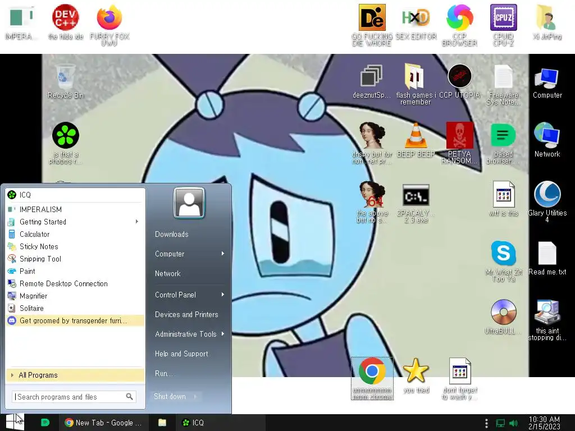Open Downloads link in Start menu

pos(171,234)
